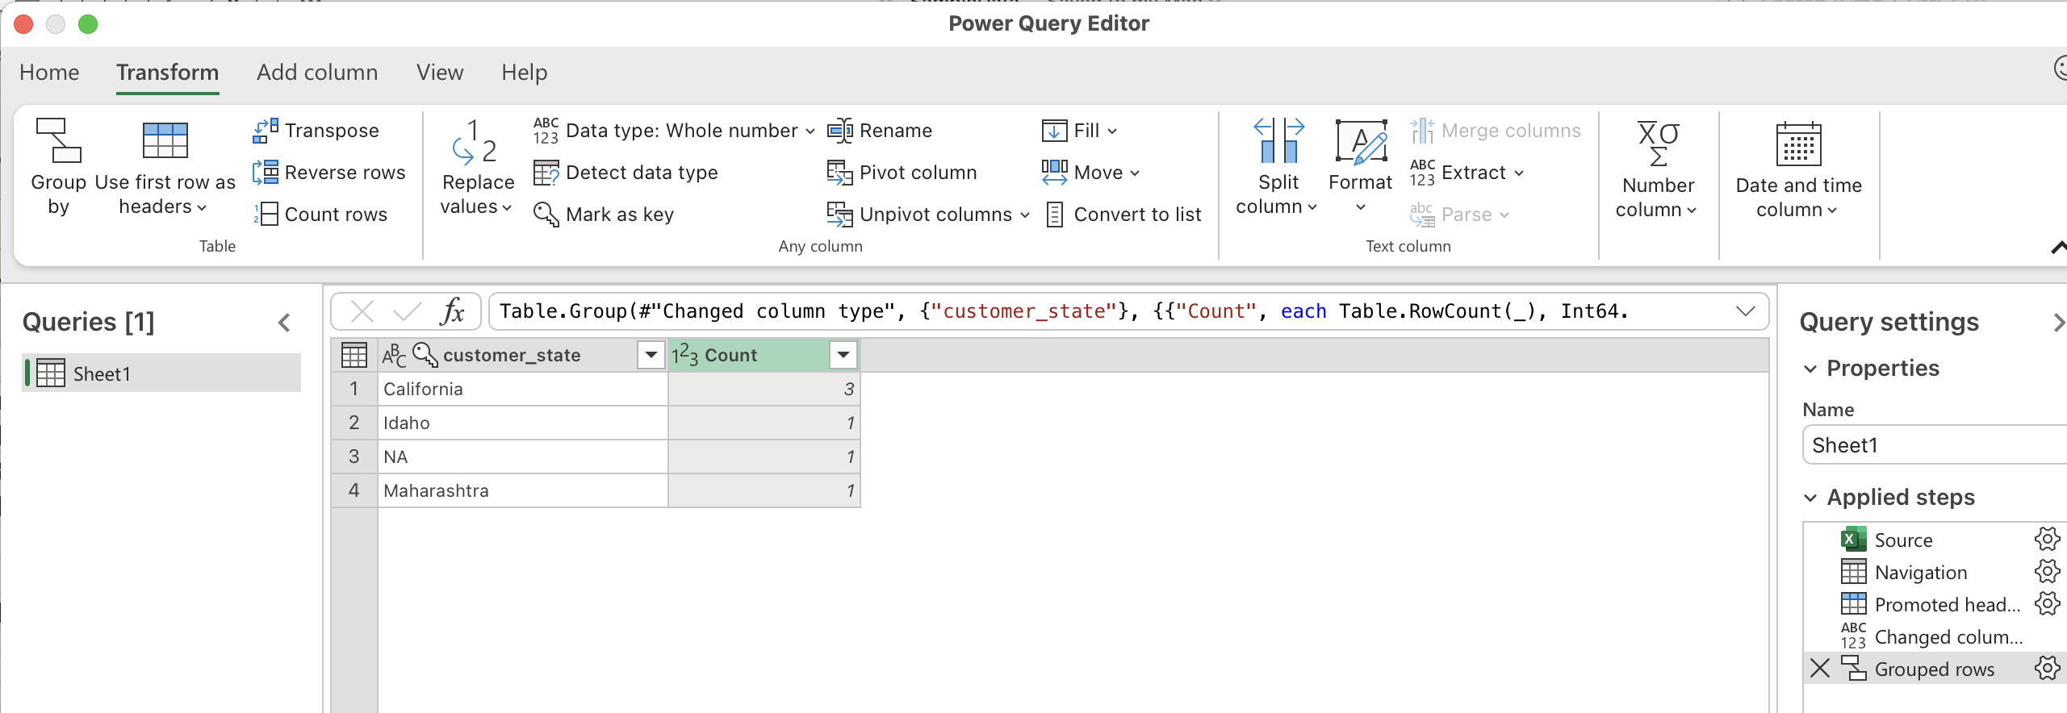This screenshot has height=713, width=2067.
Task: Click Reverse rows in the ribbon
Action: pos(329,173)
